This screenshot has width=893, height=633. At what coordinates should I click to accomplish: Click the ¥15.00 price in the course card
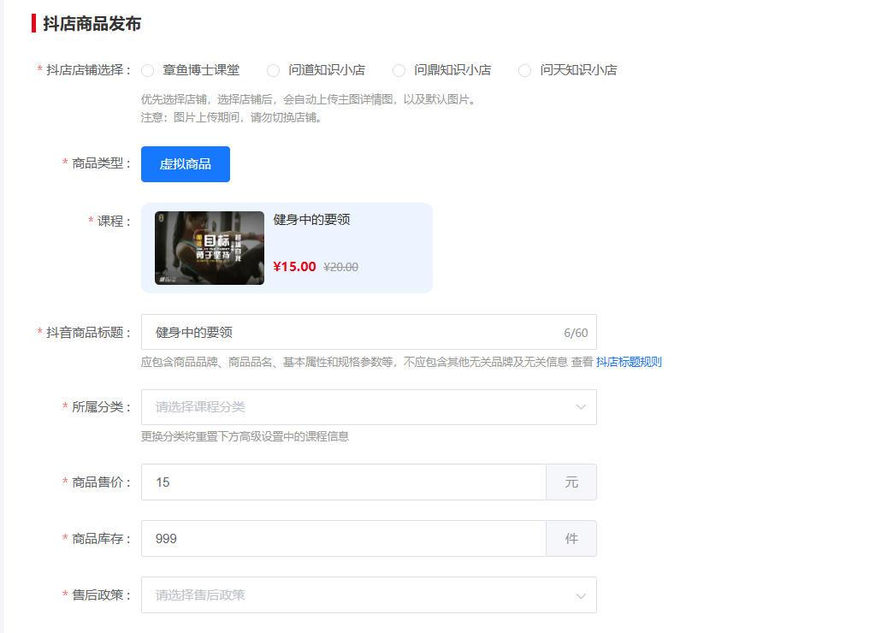[294, 267]
